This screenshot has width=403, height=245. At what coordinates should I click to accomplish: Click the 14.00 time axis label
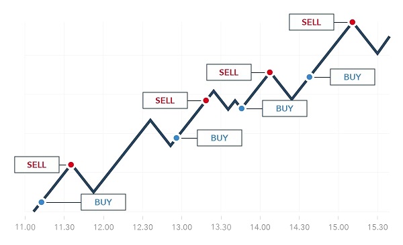[260, 227]
